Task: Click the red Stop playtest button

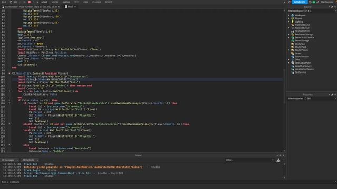Action: pyautogui.click(x=29, y=2)
